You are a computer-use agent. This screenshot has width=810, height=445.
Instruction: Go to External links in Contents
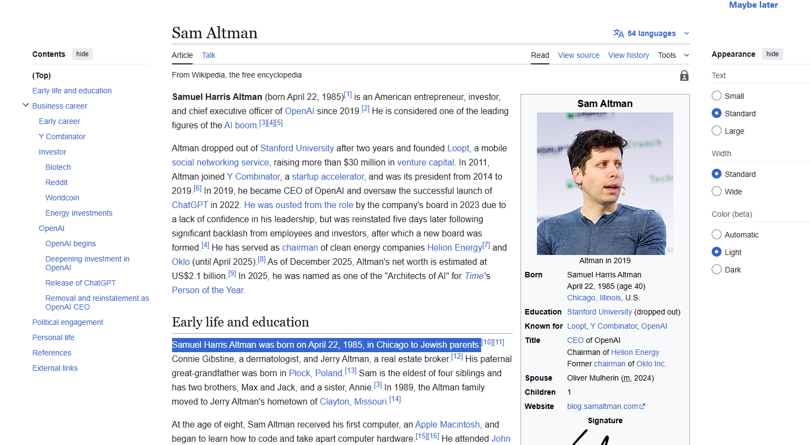pos(55,368)
